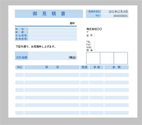Click the customer name line before 御中

click(42, 23)
